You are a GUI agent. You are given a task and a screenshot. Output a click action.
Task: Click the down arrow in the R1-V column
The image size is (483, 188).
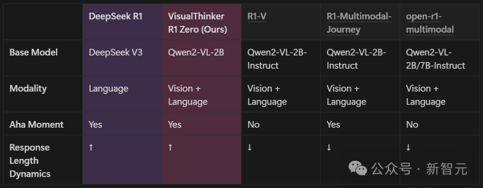coord(250,148)
